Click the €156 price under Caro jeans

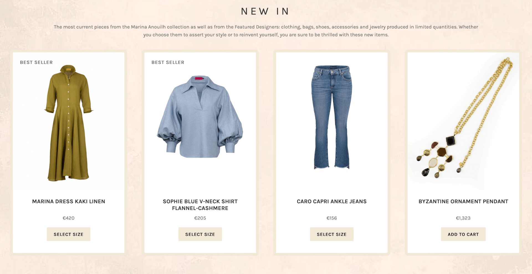(332, 218)
